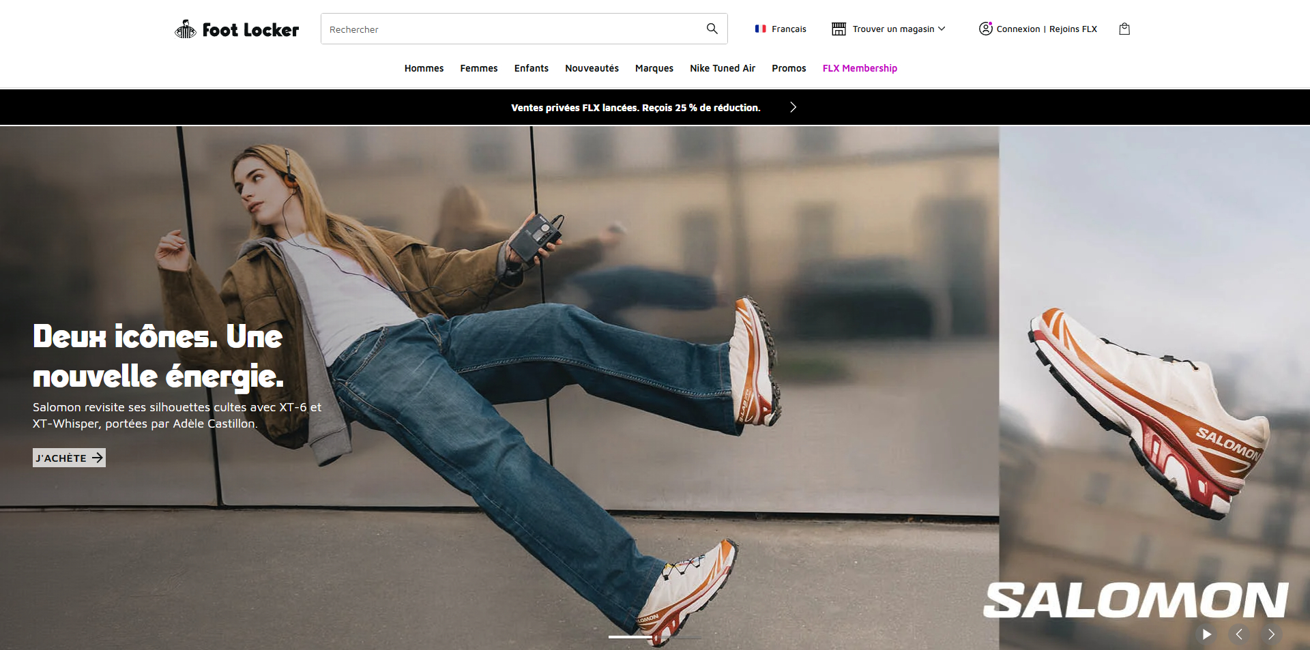Click the Foot Locker logo
The image size is (1310, 650).
(x=237, y=29)
